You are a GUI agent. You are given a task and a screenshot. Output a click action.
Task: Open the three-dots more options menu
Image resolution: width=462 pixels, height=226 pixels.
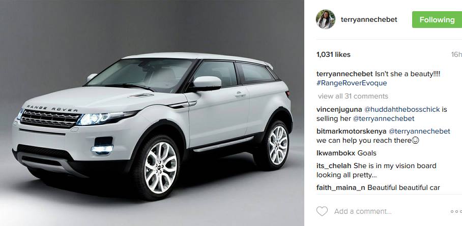[456, 211]
